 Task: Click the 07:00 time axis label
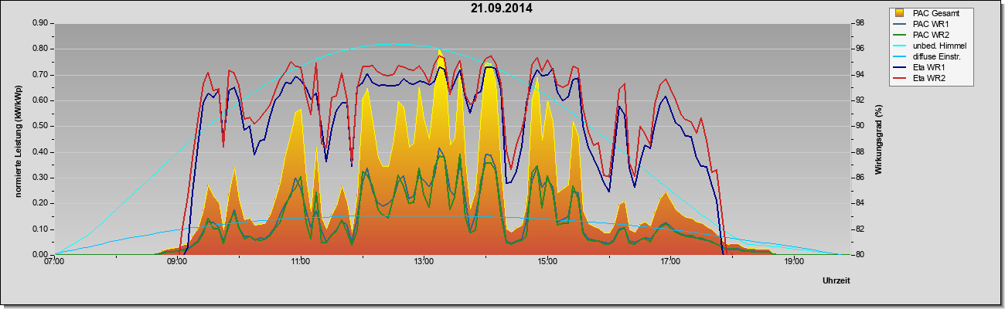point(54,262)
